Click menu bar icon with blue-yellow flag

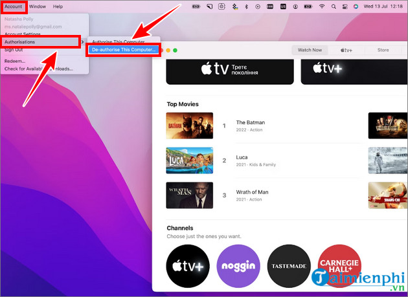point(234,6)
